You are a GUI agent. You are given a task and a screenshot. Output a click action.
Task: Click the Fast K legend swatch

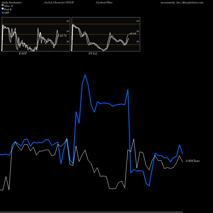[3, 9]
